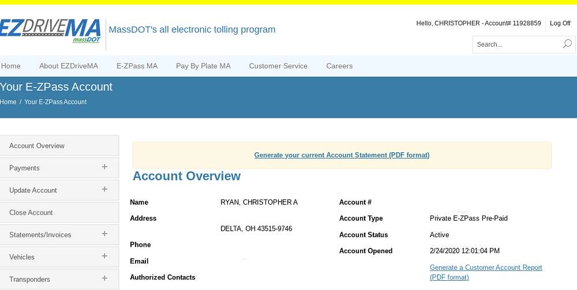Click Generate current Account Statement link
The image size is (577, 290).
[342, 155]
